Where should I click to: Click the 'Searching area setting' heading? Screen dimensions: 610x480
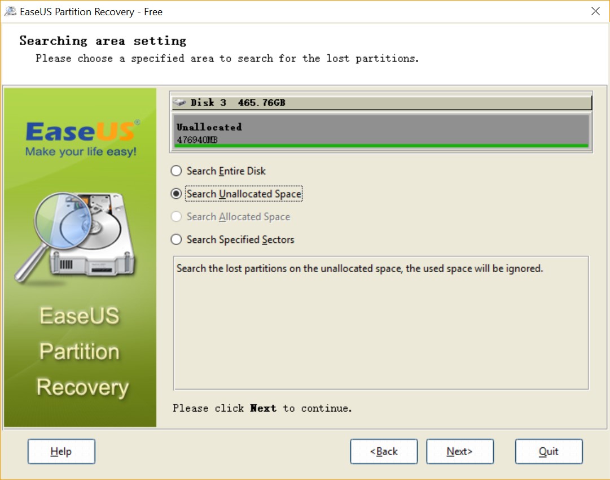(103, 41)
